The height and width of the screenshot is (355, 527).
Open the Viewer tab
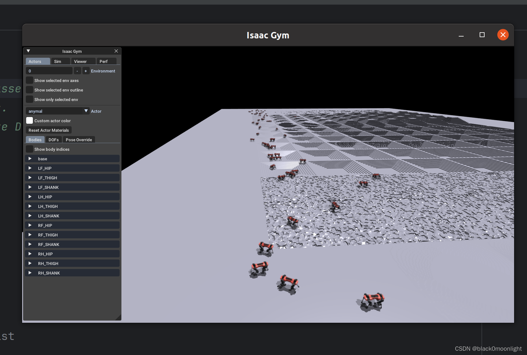(x=83, y=61)
